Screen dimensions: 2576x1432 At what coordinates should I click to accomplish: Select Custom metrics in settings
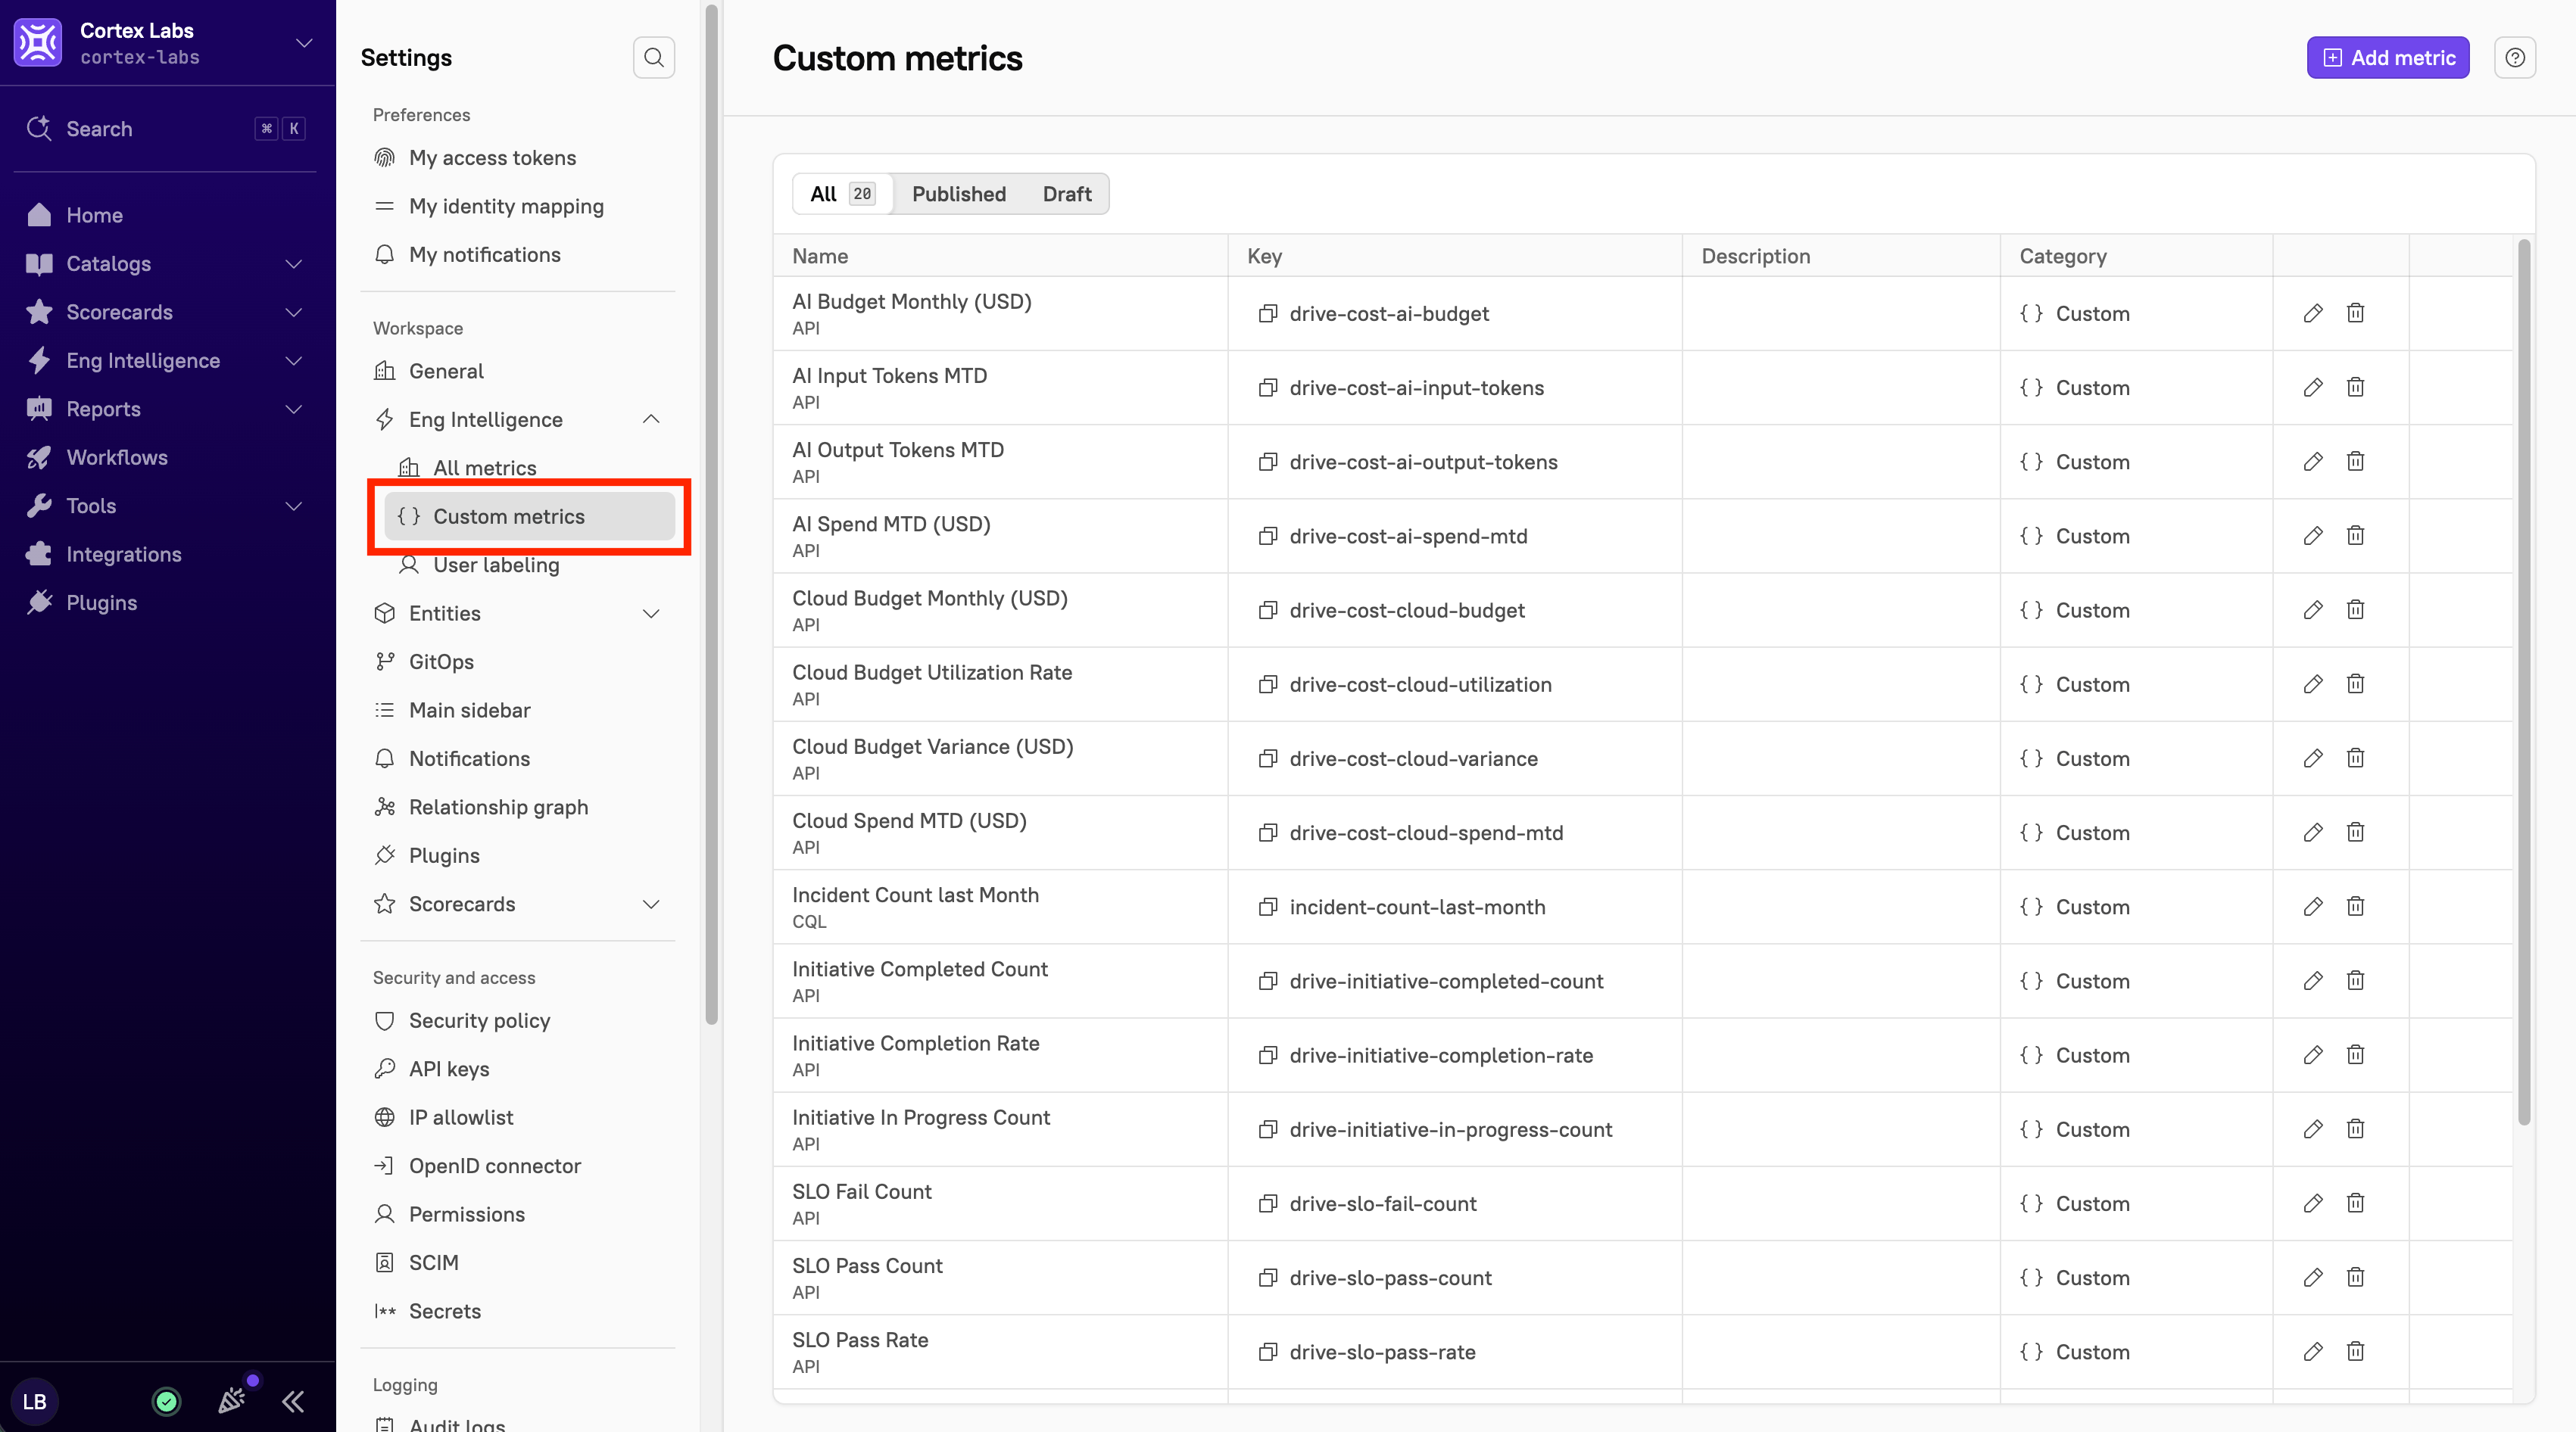click(x=529, y=517)
